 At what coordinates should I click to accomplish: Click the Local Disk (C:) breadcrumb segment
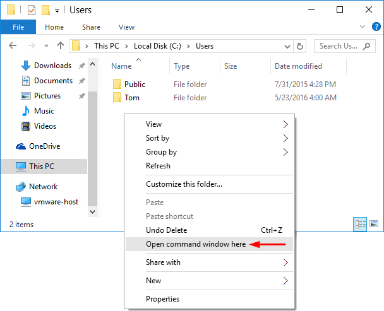157,46
